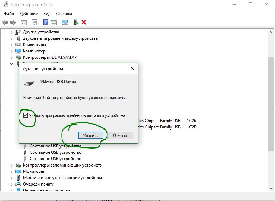The height and width of the screenshot is (201, 276).
Task: Maximize the Диспетчер устройств window
Action: pyautogui.click(x=250, y=4)
